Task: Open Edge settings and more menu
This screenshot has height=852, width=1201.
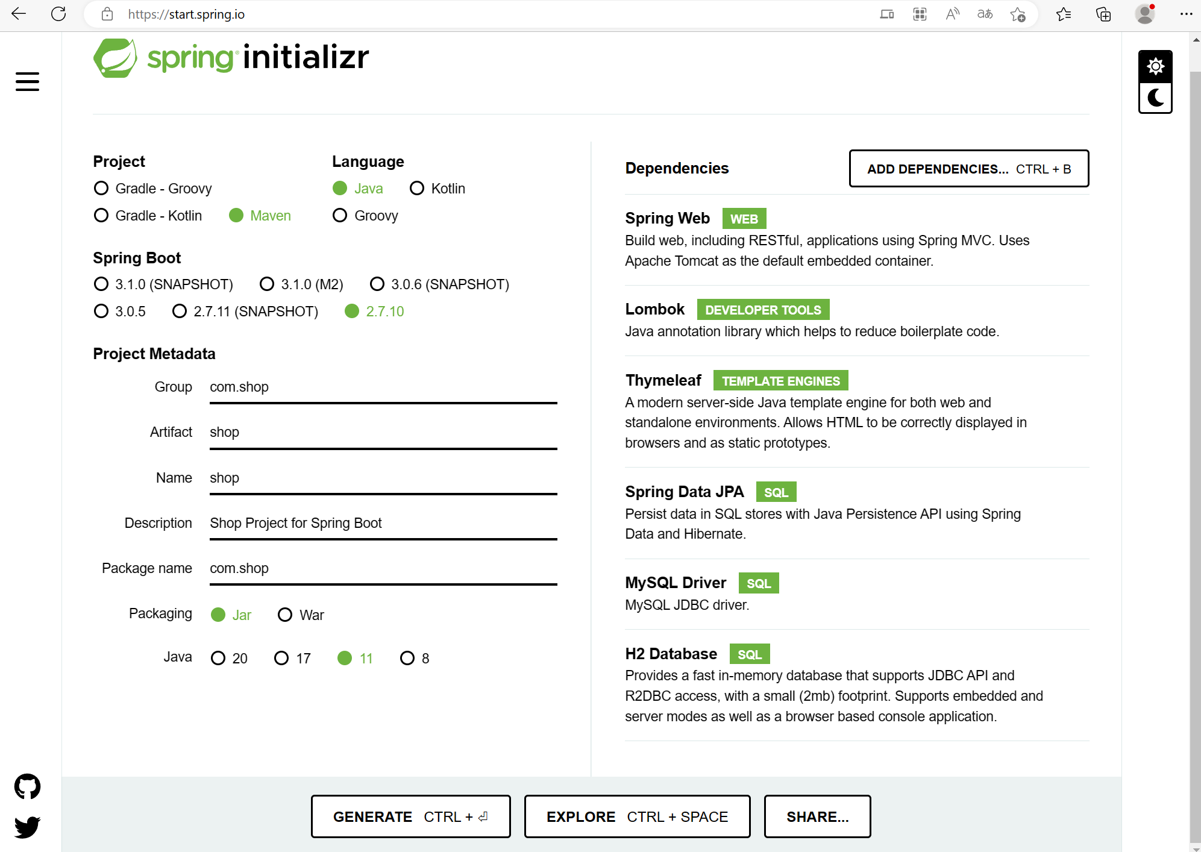Action: [1186, 14]
